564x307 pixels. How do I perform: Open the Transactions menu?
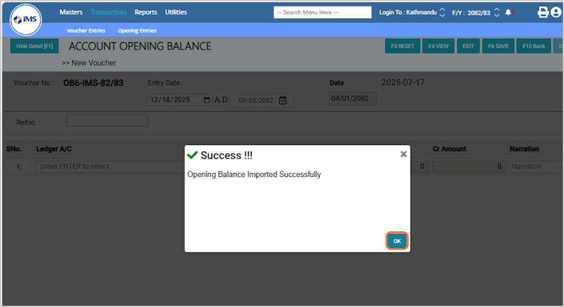(x=109, y=12)
